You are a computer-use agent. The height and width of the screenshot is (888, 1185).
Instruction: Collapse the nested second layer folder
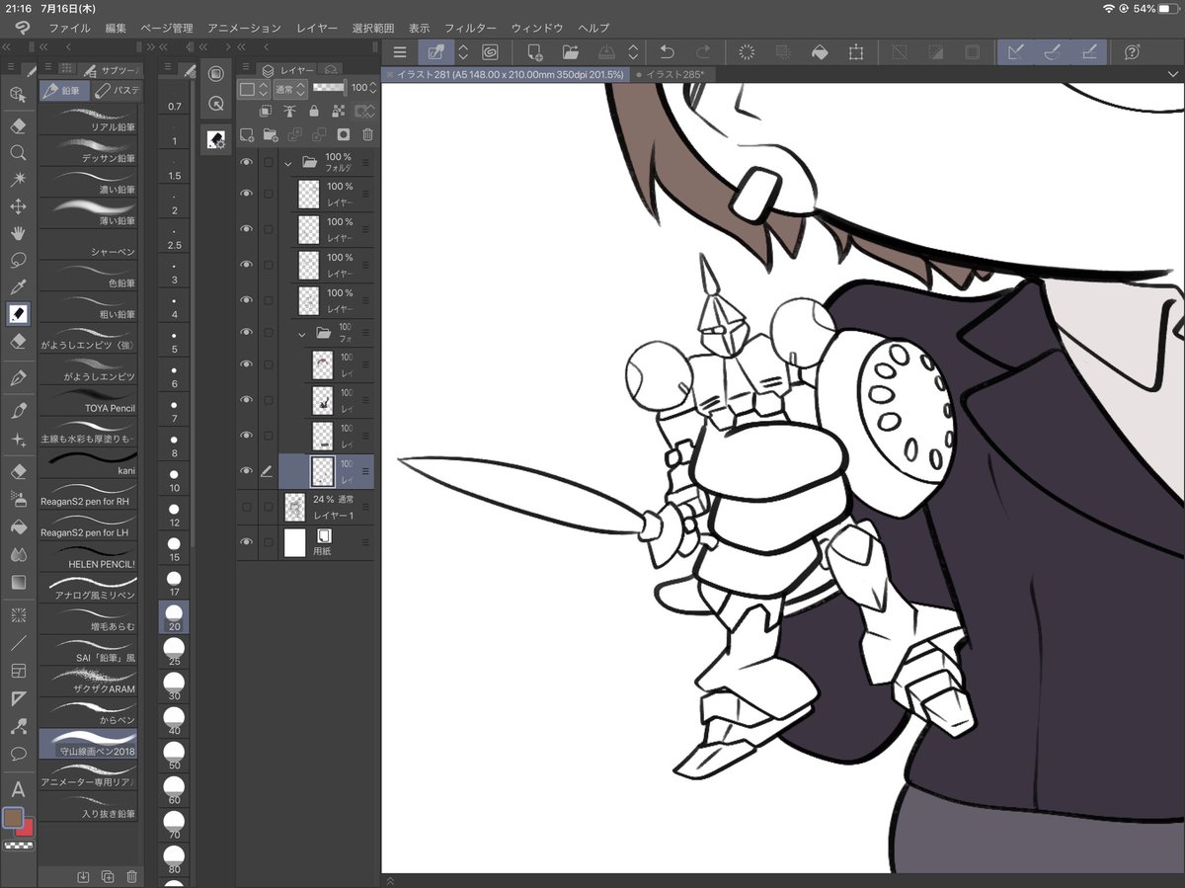point(302,333)
